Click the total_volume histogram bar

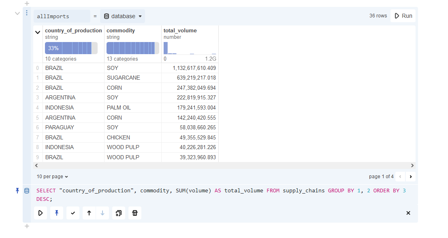166,48
